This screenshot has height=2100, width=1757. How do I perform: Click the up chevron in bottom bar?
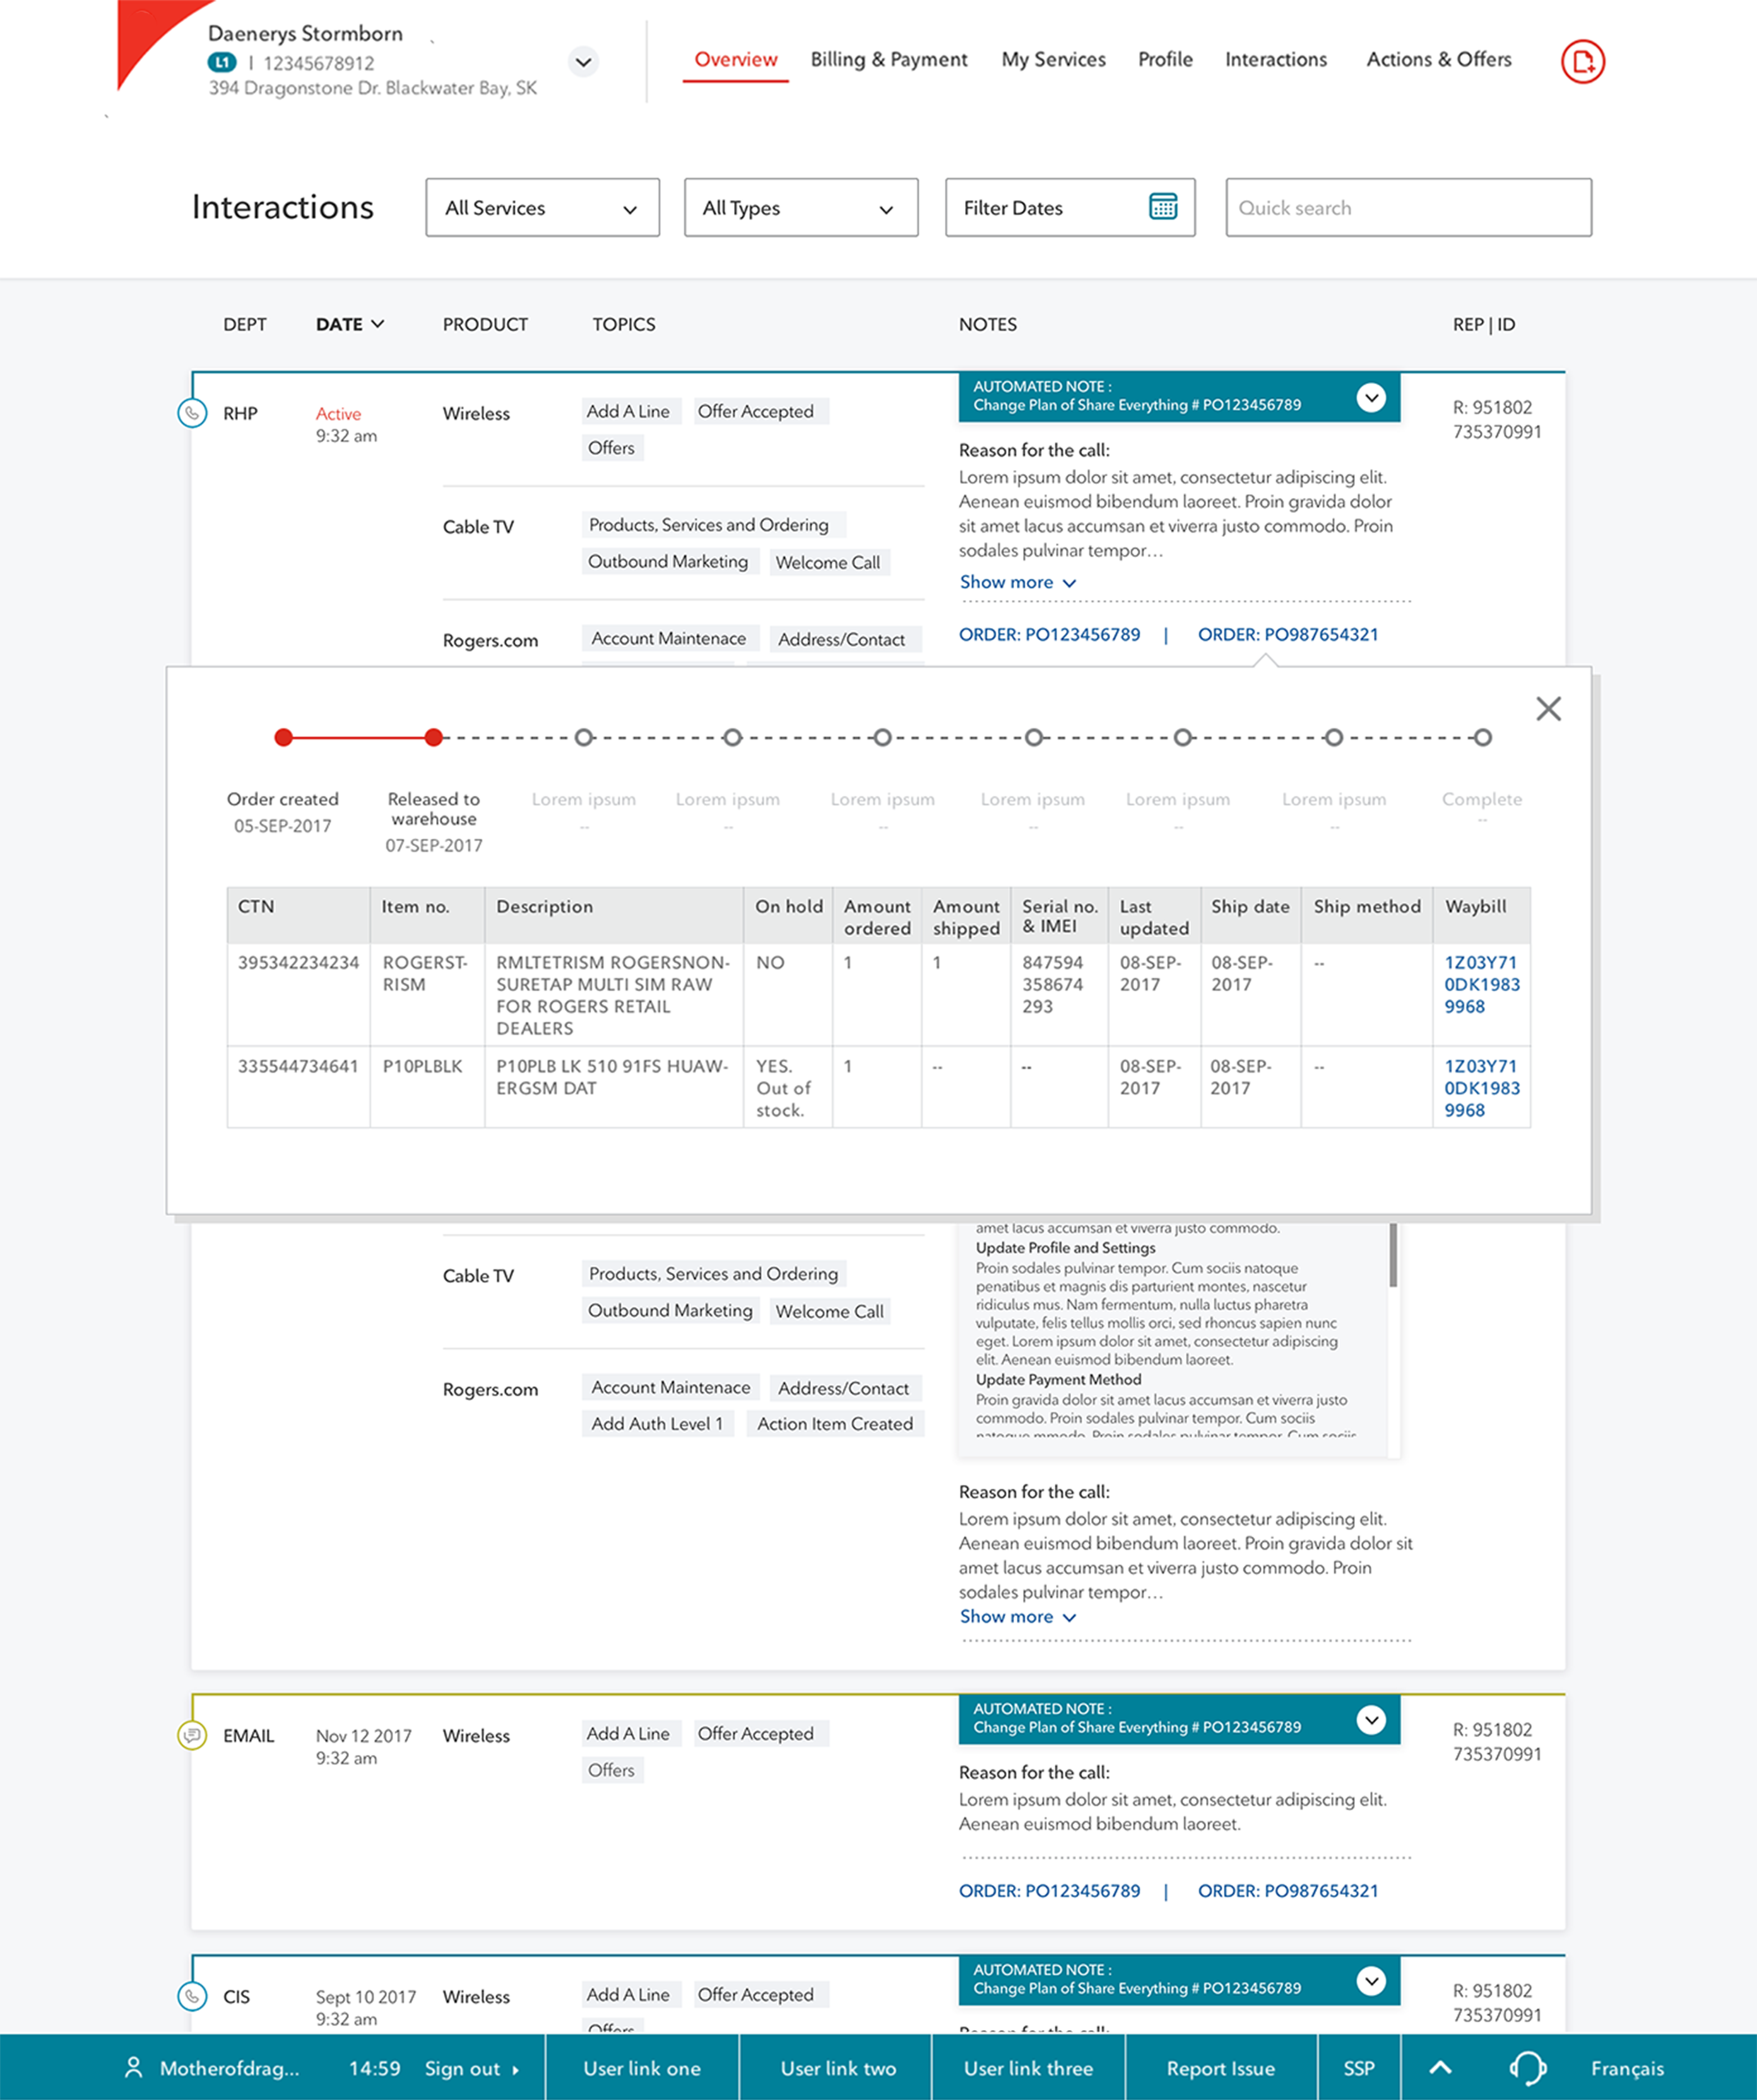click(1440, 2067)
